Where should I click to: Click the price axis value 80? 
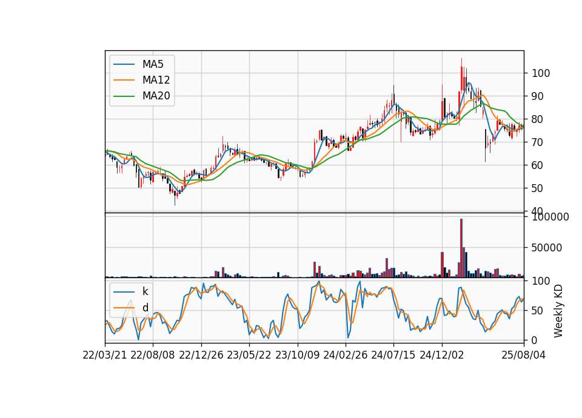[x=538, y=119]
